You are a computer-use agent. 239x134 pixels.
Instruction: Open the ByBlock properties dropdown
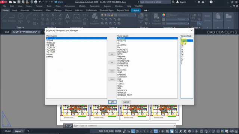(x=188, y=23)
